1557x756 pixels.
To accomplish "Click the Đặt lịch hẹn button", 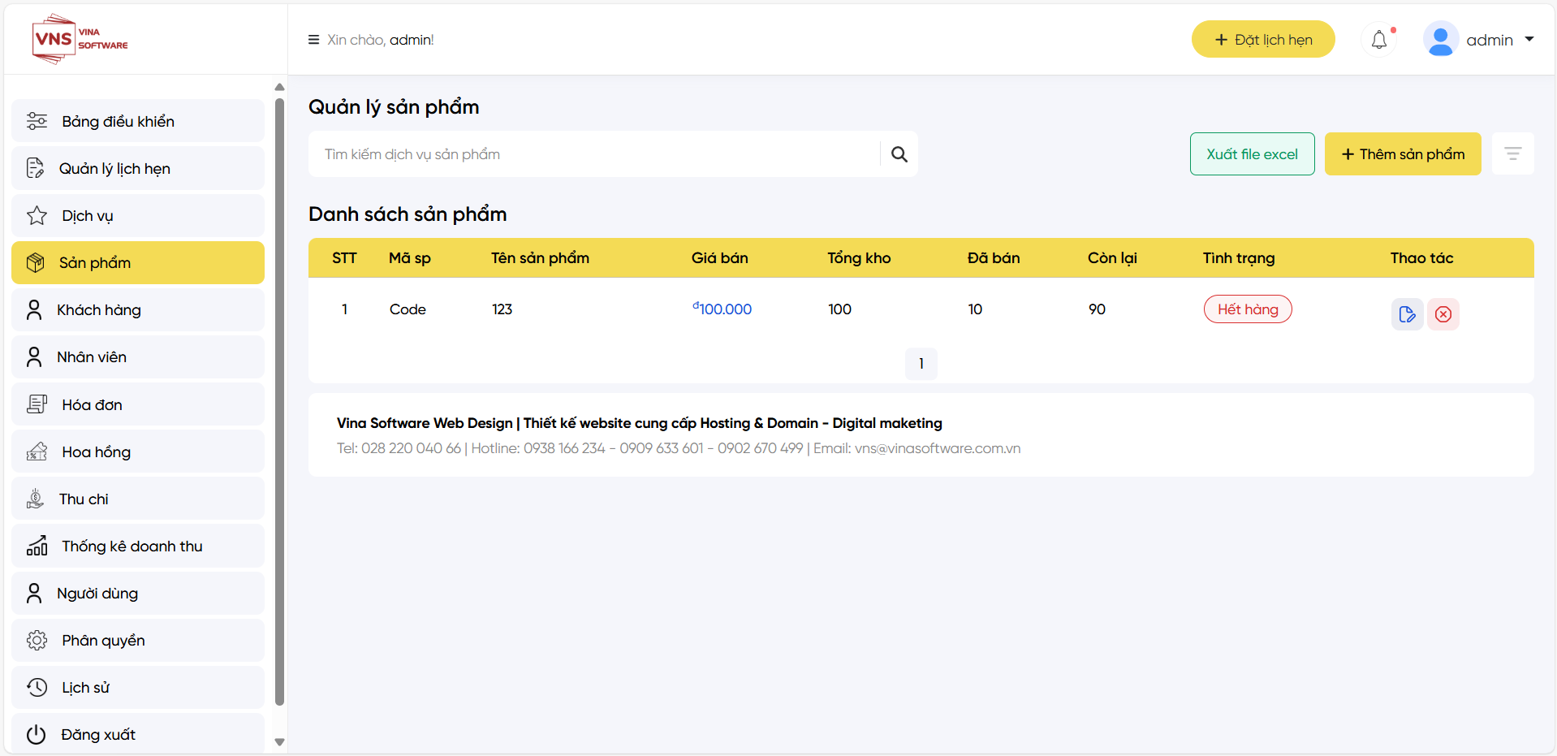I will click(x=1263, y=39).
